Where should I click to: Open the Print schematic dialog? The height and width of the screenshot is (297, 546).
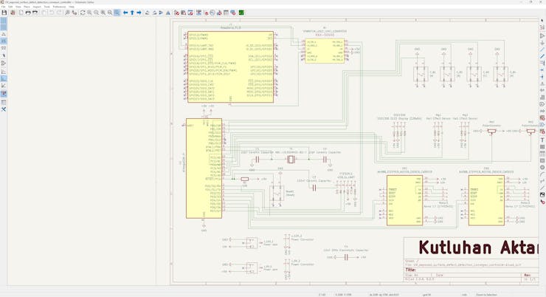pos(27,13)
